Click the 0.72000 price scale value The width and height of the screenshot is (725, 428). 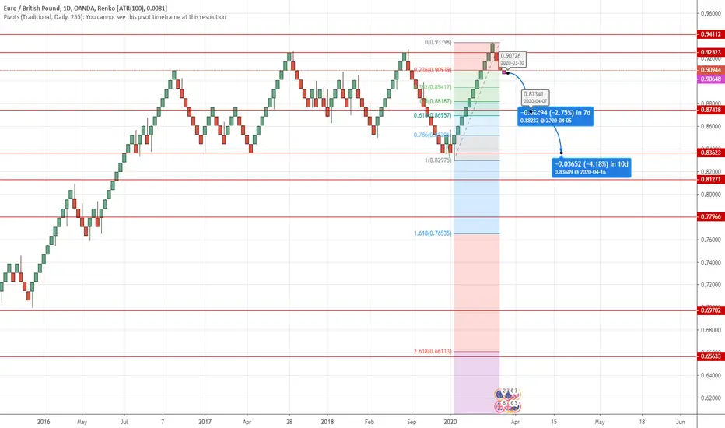tap(711, 285)
